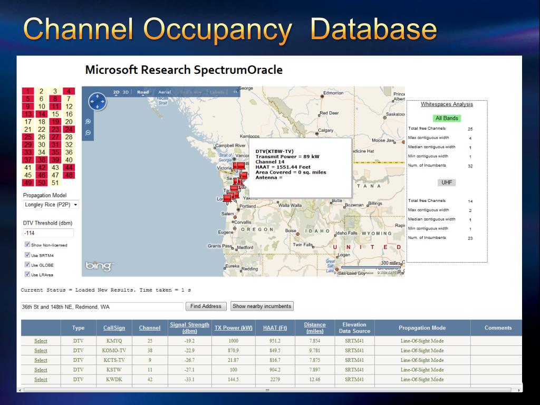Click KOMO-TV callsign cell
The height and width of the screenshot is (405, 540).
point(114,351)
